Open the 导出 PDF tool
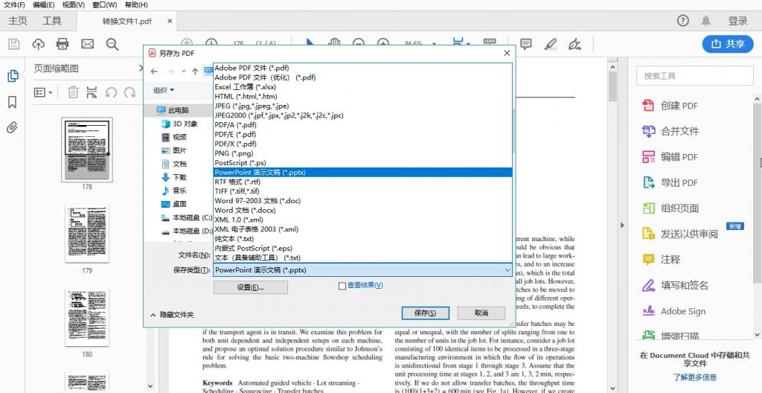Screen dimensions: 762x393 click(x=670, y=183)
